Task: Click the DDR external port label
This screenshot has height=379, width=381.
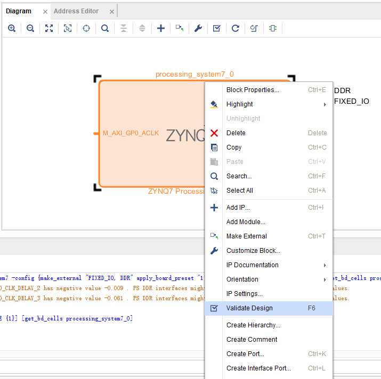Action: (342, 91)
